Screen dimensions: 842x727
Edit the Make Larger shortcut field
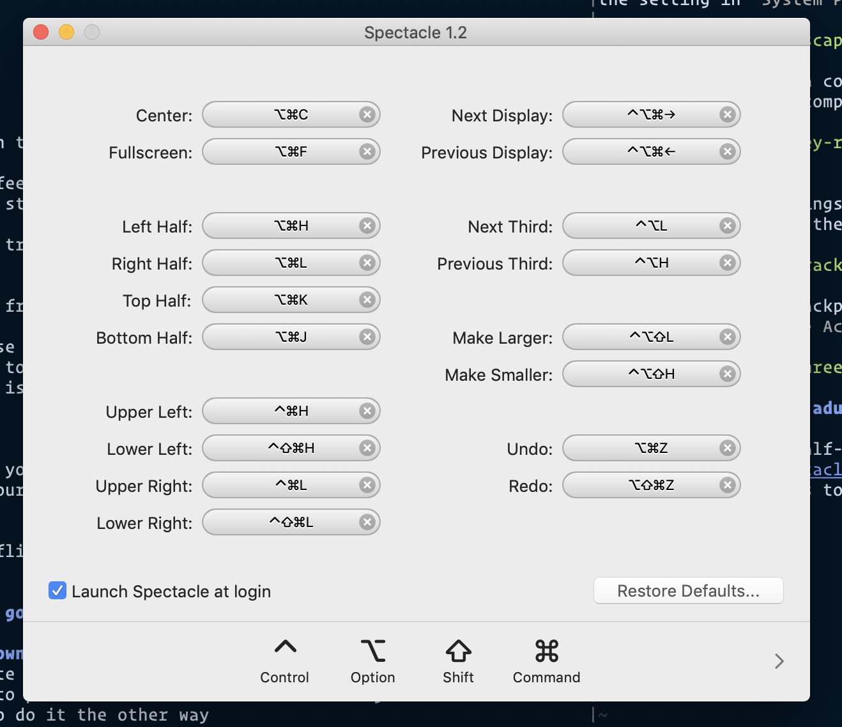[x=652, y=337]
